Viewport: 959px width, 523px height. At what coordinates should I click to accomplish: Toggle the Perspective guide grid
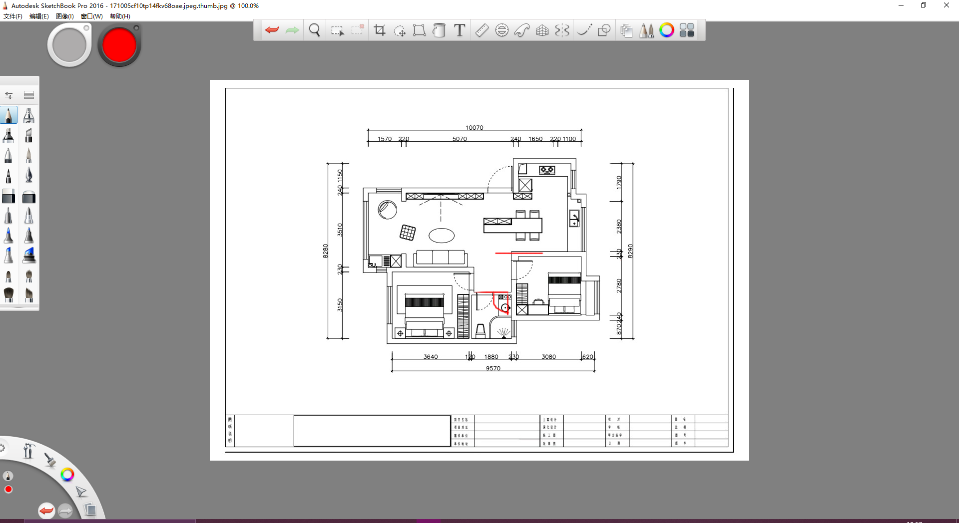pos(542,30)
